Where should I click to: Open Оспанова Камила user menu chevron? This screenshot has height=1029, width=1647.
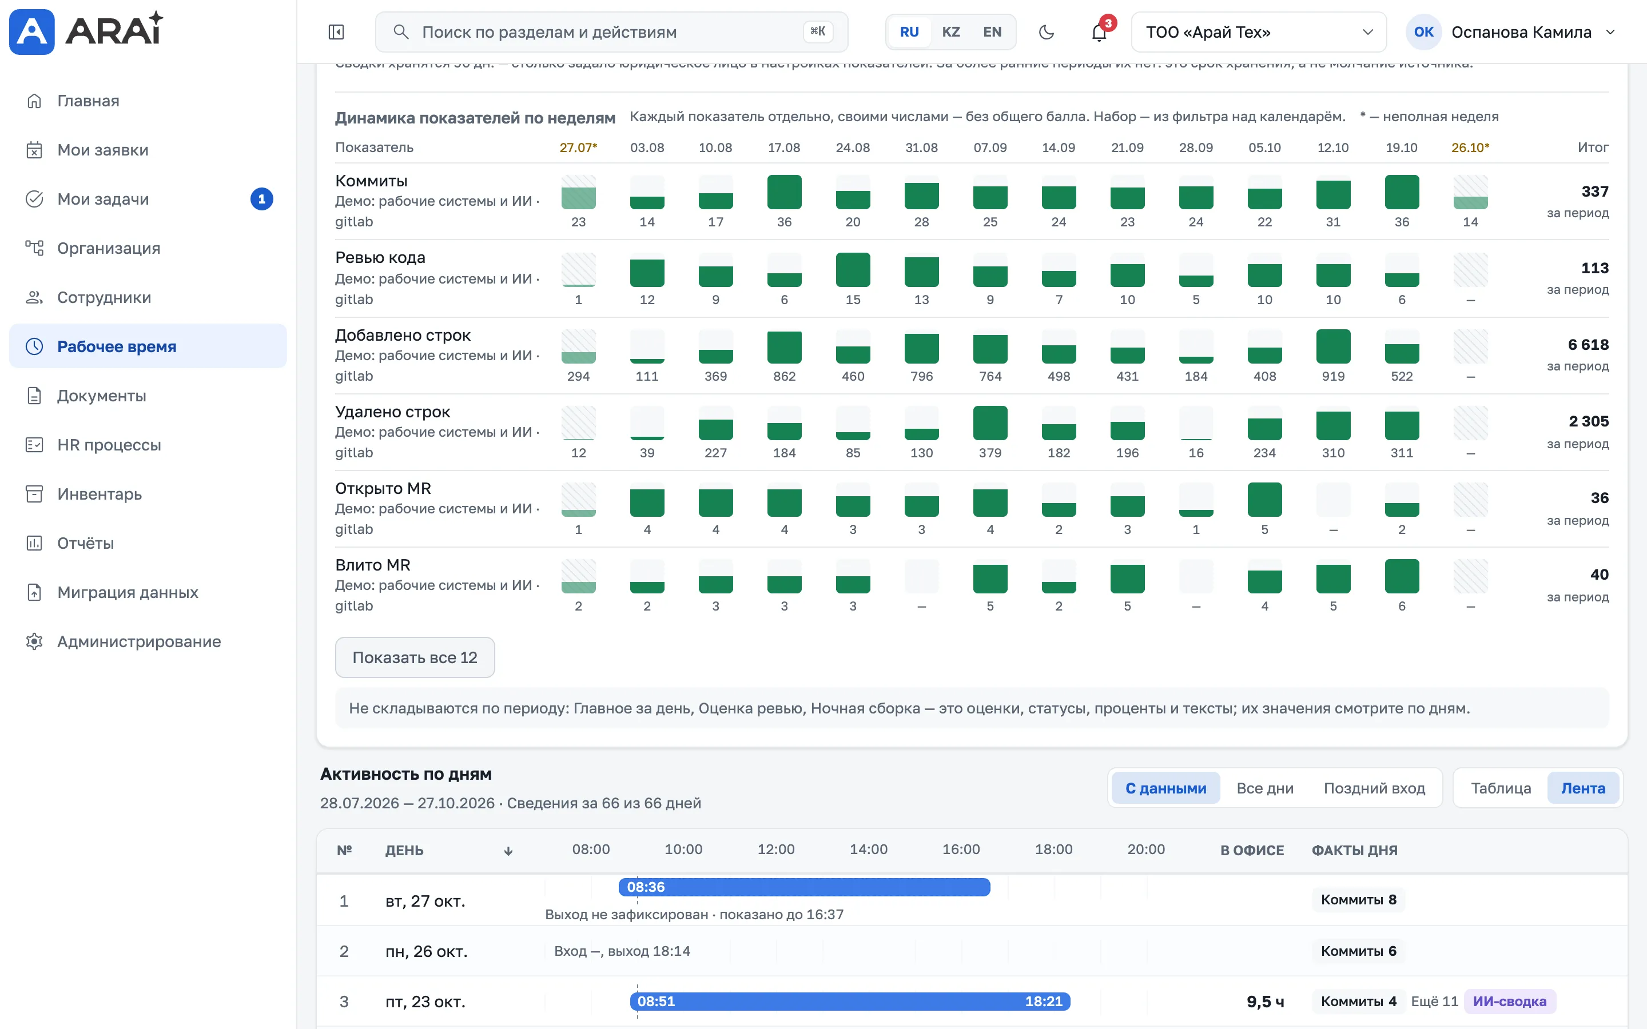[1610, 32]
